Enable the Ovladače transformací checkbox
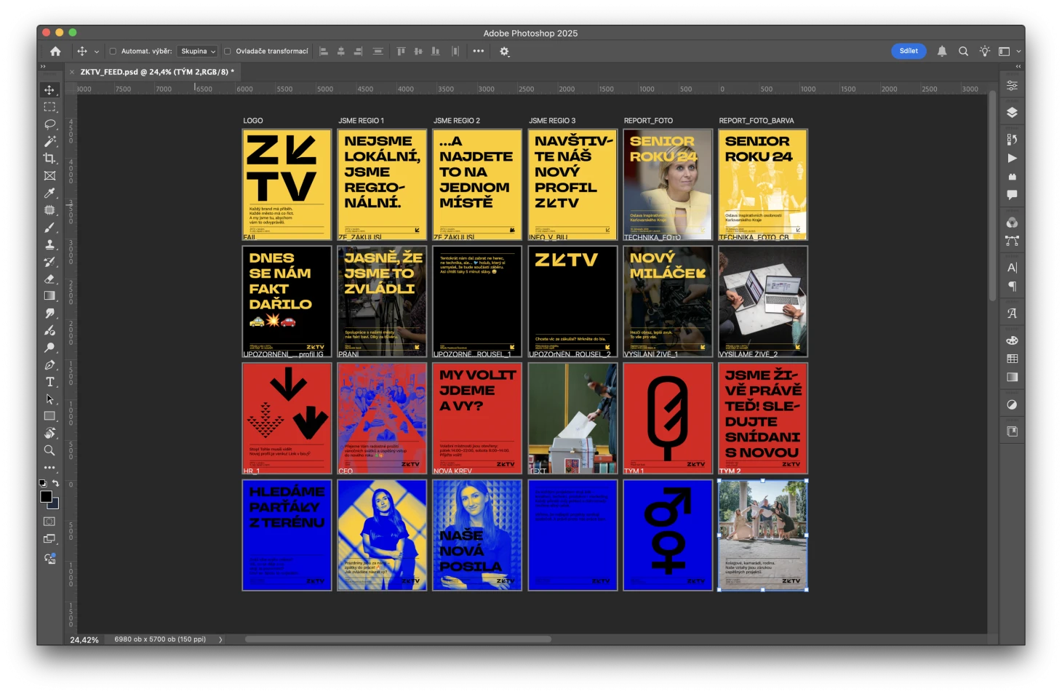Viewport: 1062px width, 694px height. [228, 52]
